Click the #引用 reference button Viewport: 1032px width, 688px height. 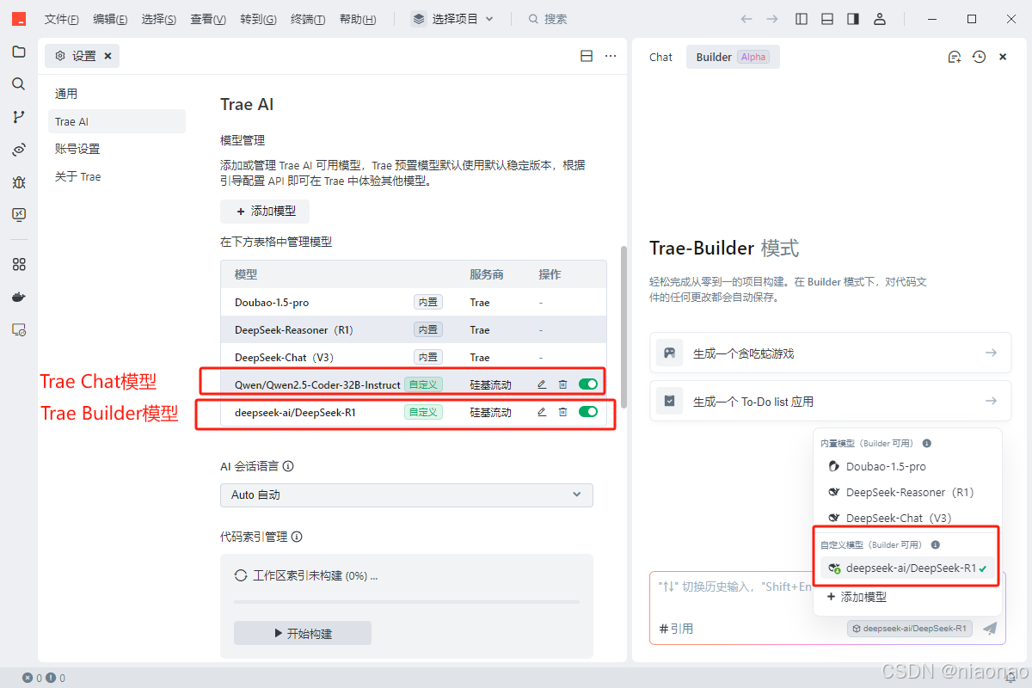676,629
